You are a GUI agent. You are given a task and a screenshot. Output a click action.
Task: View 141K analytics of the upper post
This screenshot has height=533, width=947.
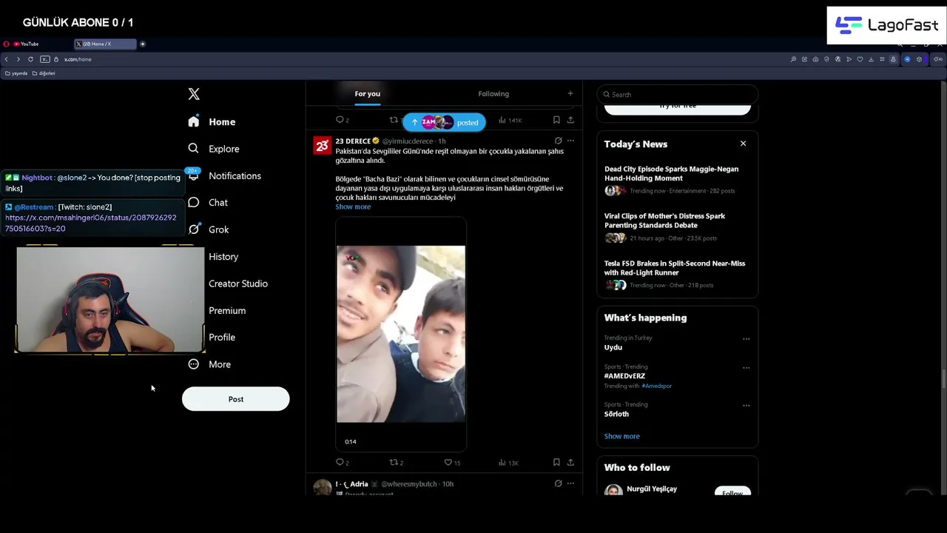[x=510, y=120]
